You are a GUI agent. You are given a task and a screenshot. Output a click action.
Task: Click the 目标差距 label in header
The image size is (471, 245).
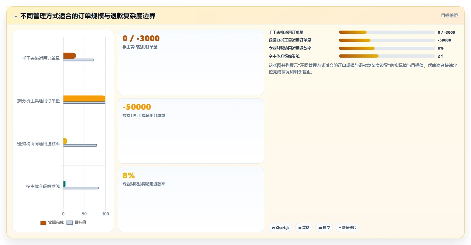pos(449,15)
